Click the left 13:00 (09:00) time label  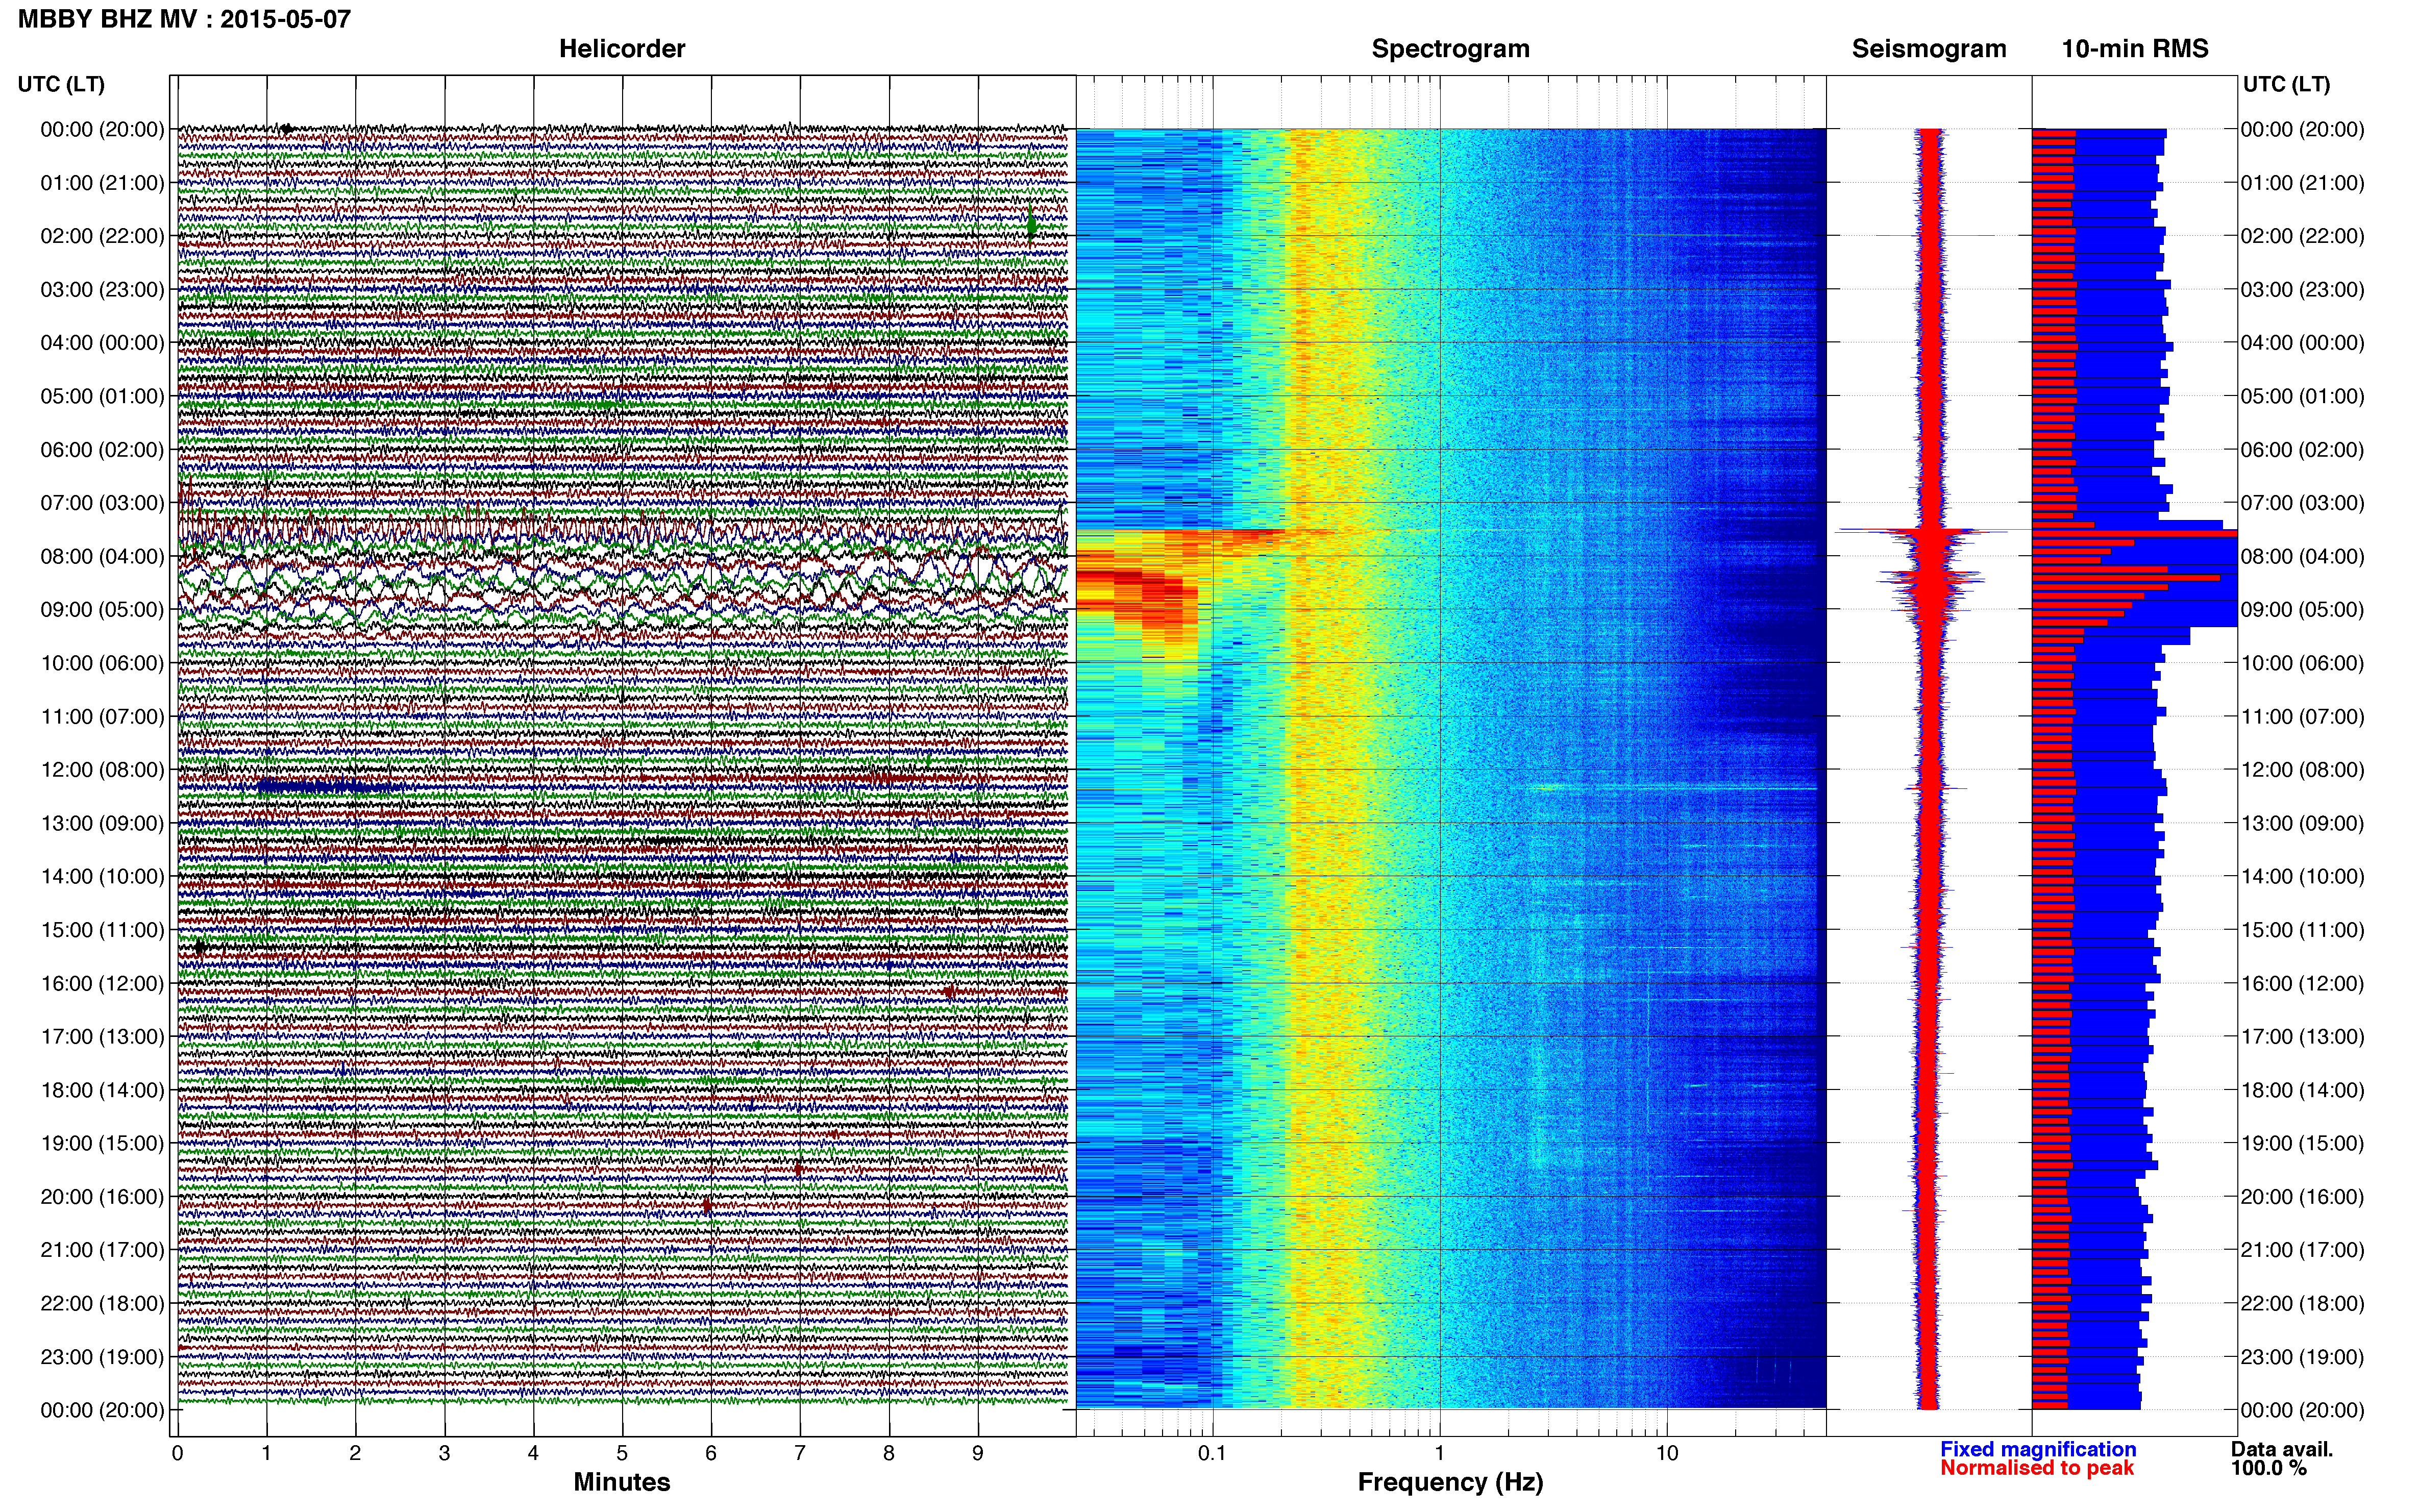point(102,823)
